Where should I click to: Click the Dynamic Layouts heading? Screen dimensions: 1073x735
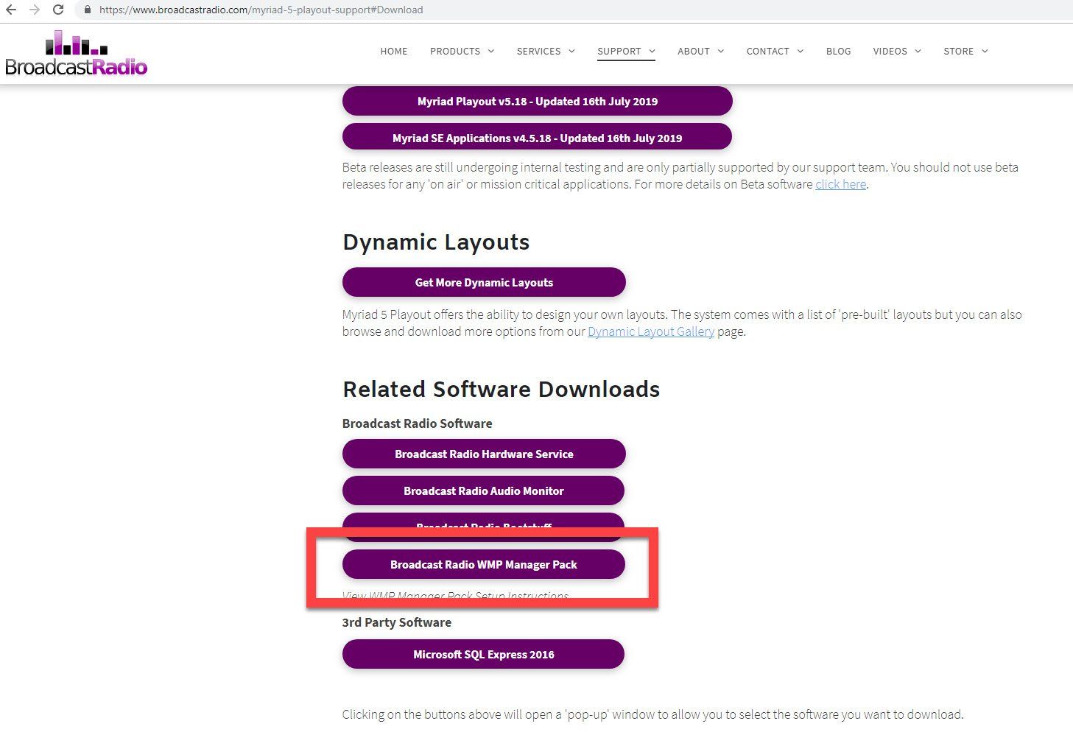pyautogui.click(x=436, y=242)
